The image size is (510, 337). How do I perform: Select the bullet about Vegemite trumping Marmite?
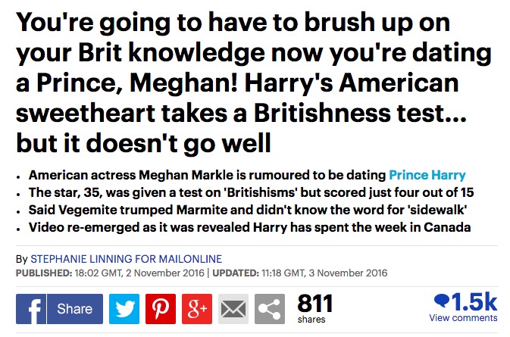248,210
